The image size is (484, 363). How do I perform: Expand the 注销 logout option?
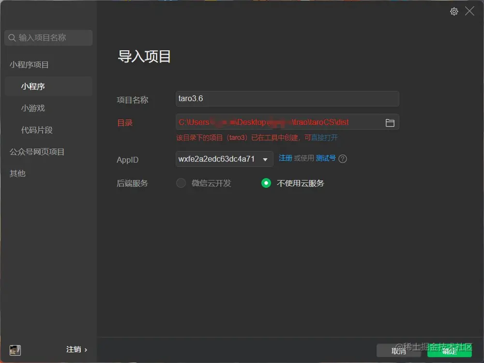[76, 349]
